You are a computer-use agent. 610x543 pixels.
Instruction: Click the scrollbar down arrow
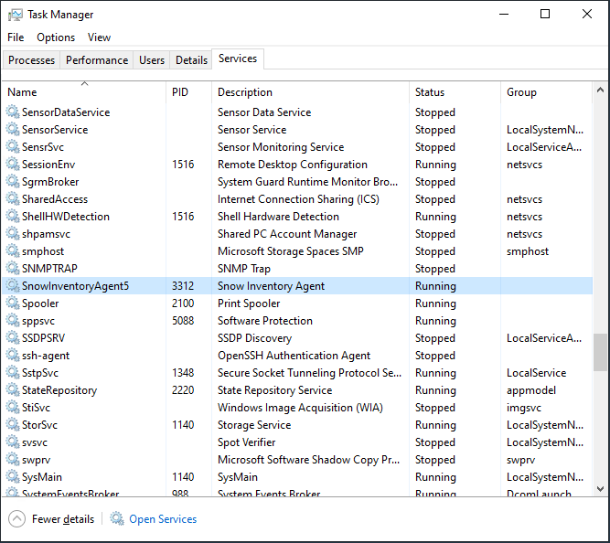(600, 488)
